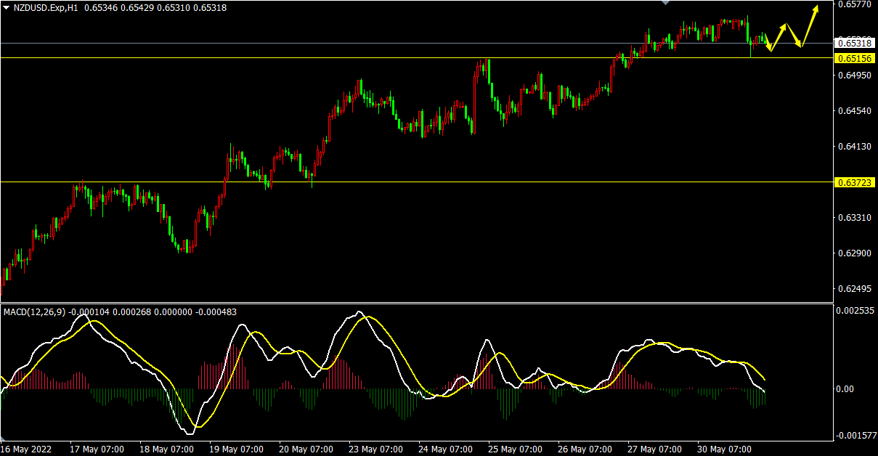The image size is (878, 456).
Task: Click the 16 May 2022 date label
Action: [28, 449]
